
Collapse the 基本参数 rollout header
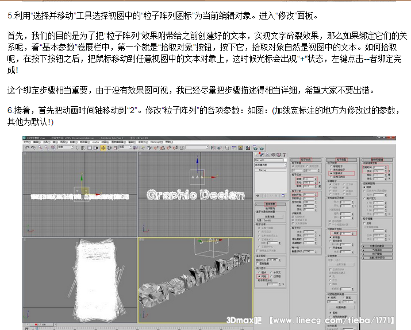pyautogui.click(x=270, y=203)
